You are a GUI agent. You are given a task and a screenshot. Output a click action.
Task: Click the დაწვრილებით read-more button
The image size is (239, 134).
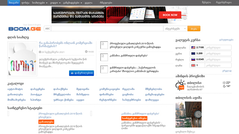[x=81, y=73]
